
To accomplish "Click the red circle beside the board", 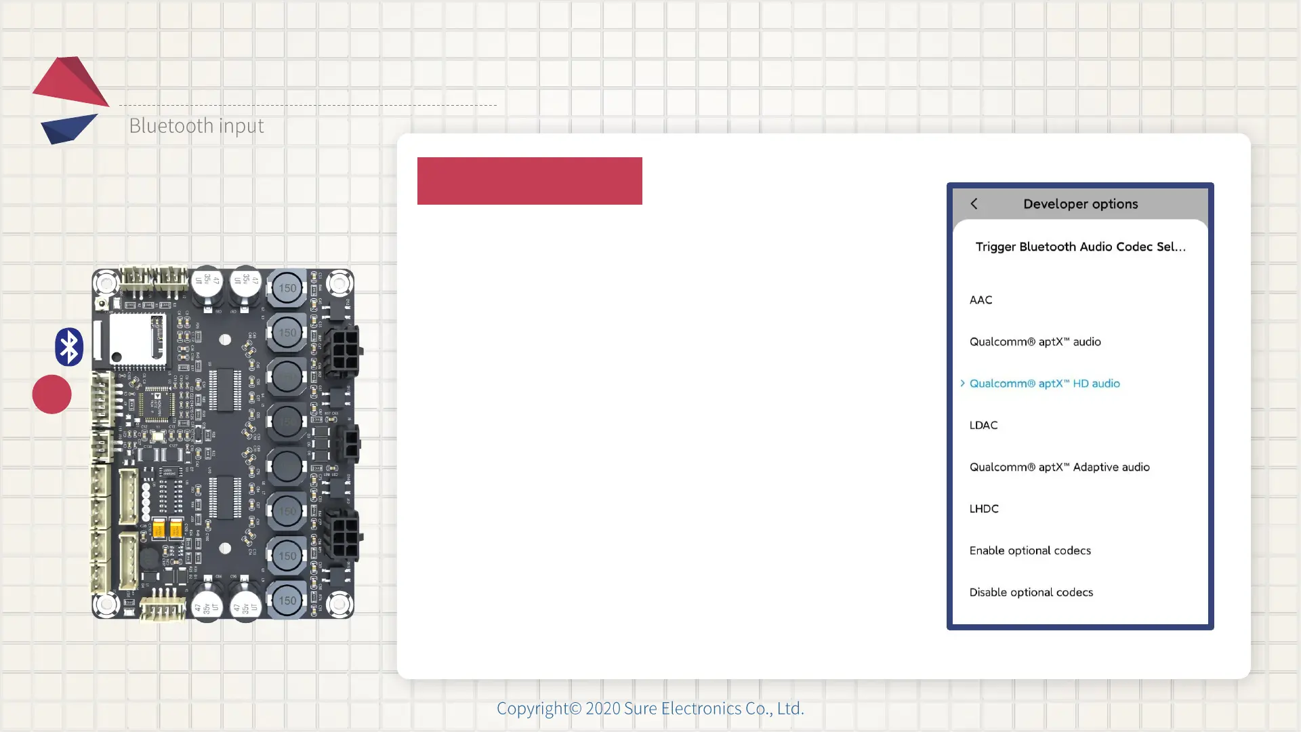I will pos(51,394).
